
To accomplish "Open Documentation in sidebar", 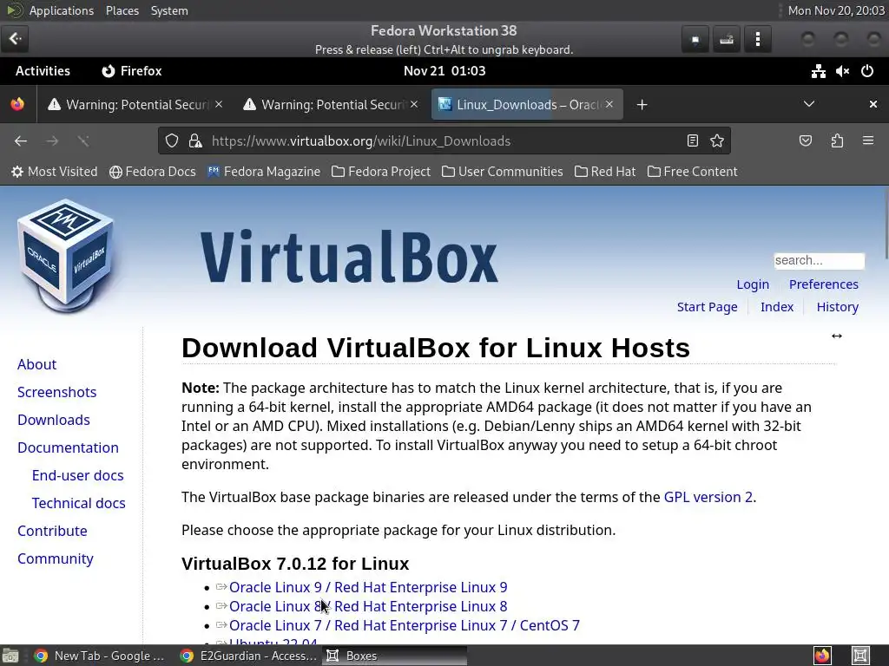I will tap(68, 447).
